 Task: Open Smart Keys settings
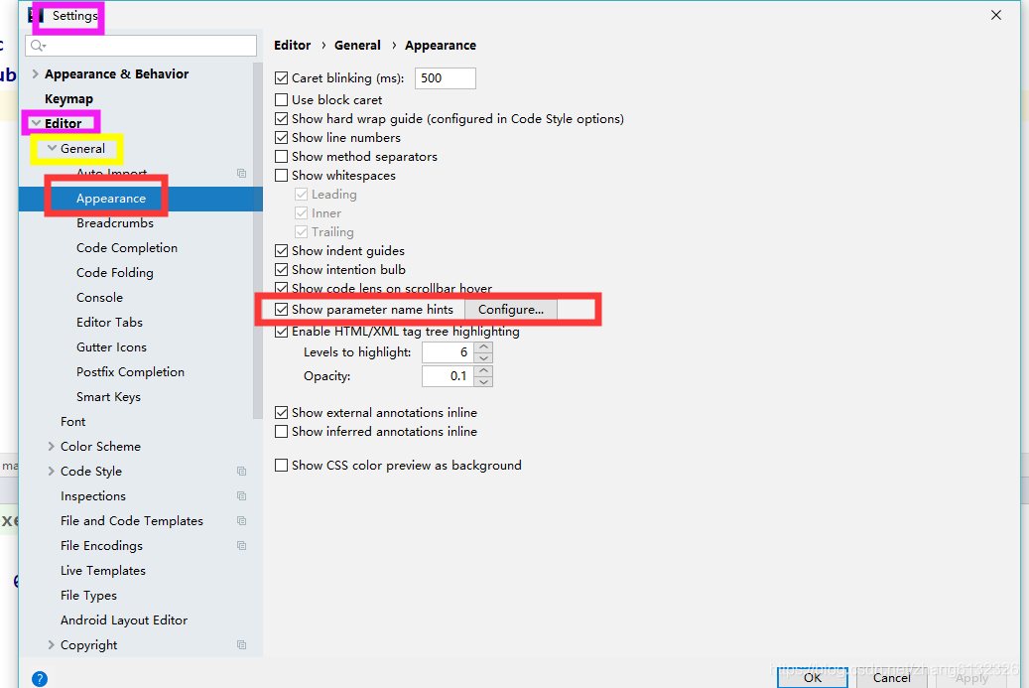(108, 397)
